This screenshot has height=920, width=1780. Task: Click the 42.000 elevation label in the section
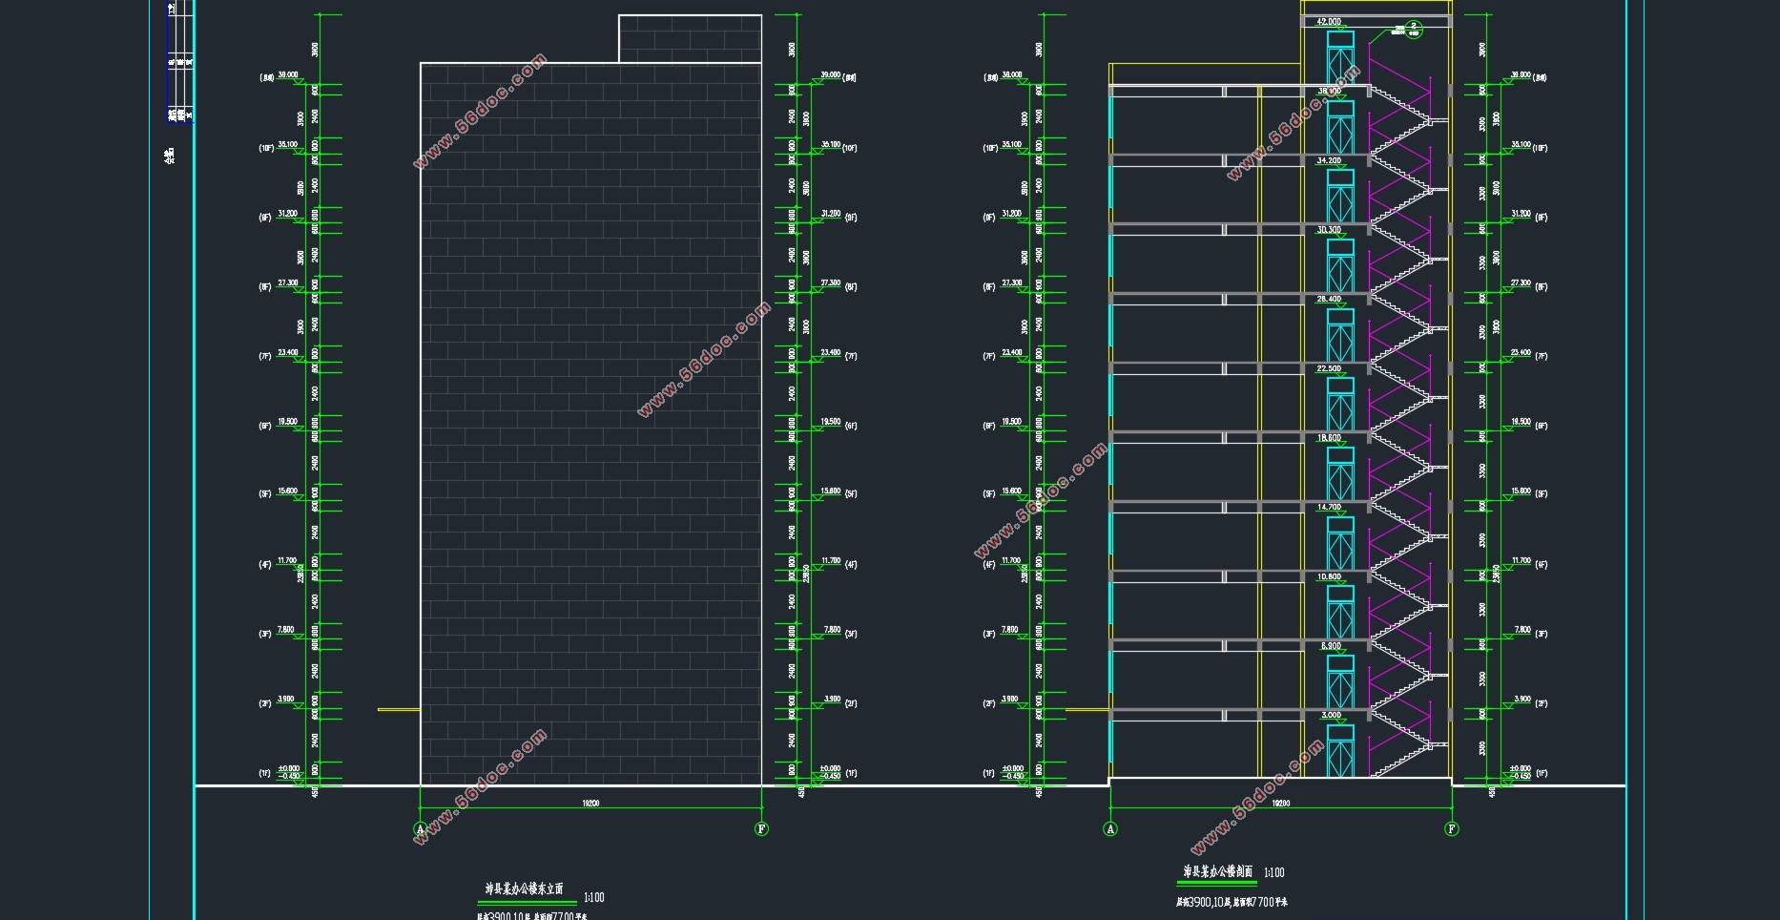point(1329,21)
